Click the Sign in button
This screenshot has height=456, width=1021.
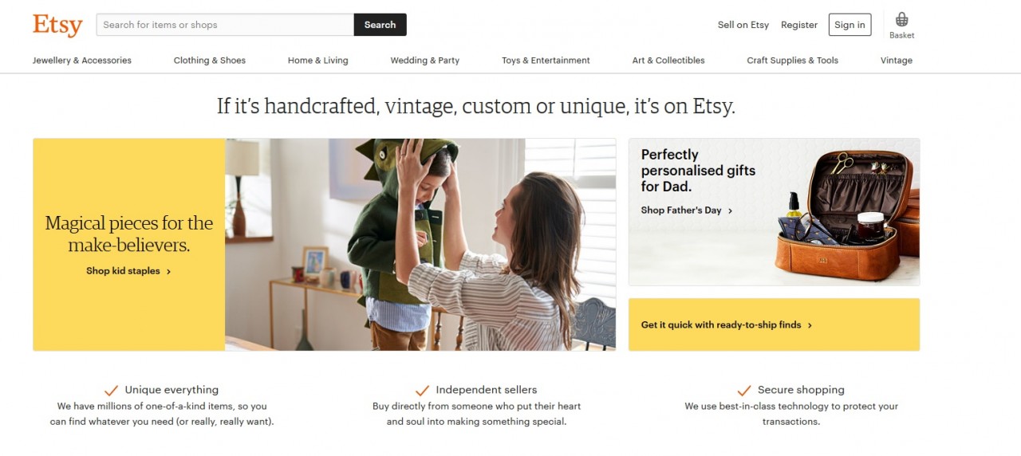[850, 25]
